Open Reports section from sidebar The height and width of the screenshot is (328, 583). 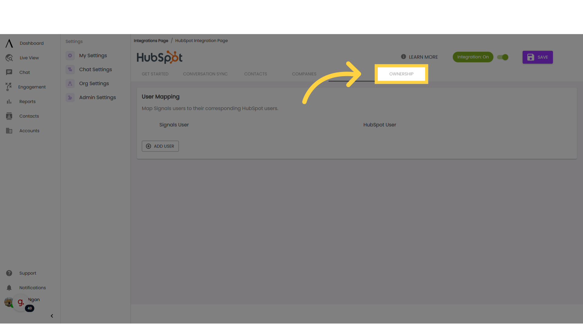27,101
